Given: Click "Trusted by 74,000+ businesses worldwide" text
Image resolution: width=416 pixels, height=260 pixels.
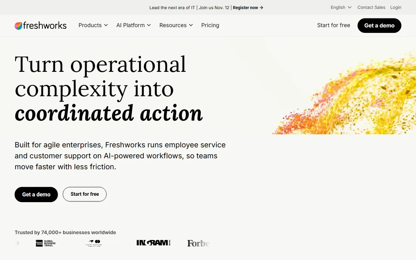Looking at the screenshot, I should pyautogui.click(x=65, y=232).
